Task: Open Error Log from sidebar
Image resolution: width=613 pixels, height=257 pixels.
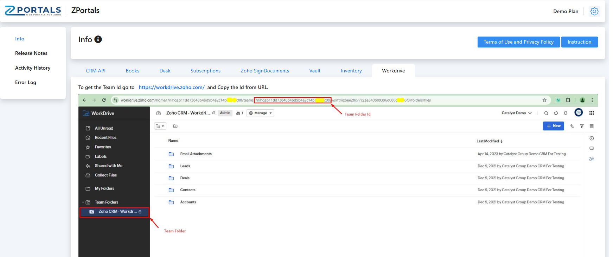Action: click(26, 82)
